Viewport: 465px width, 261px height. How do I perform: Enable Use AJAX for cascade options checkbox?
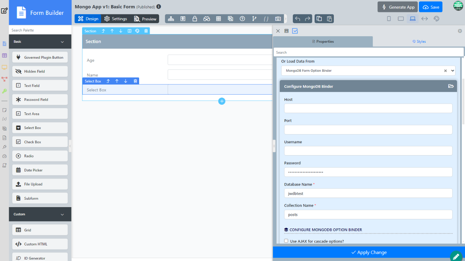click(x=286, y=241)
